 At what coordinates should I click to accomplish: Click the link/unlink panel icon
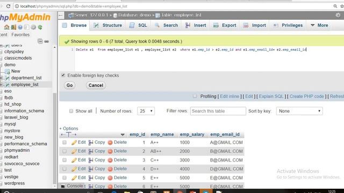tap(46, 41)
